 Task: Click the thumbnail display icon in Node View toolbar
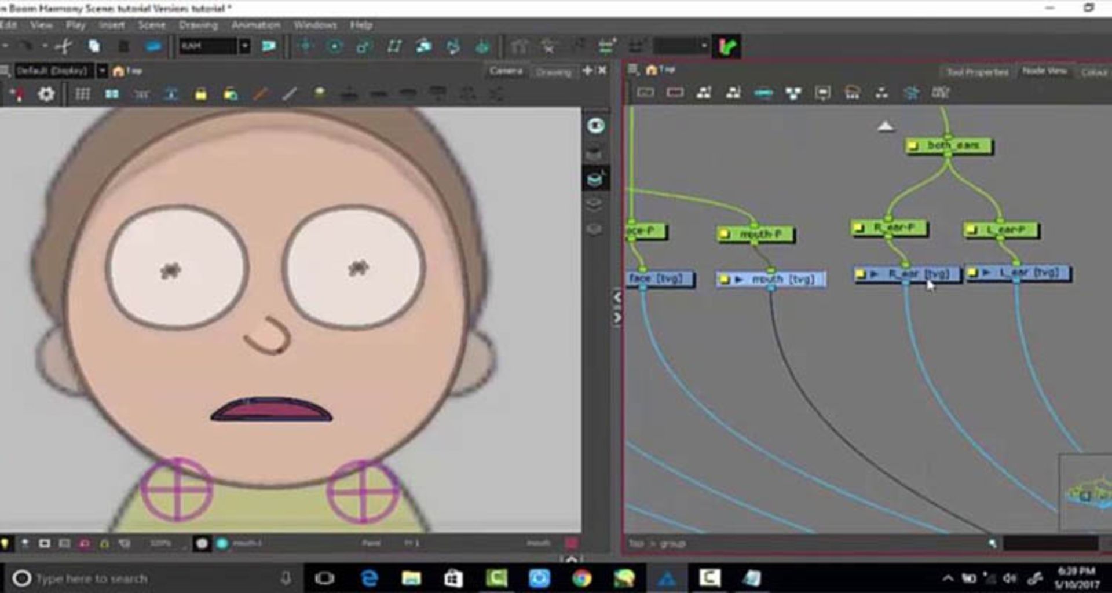point(822,93)
